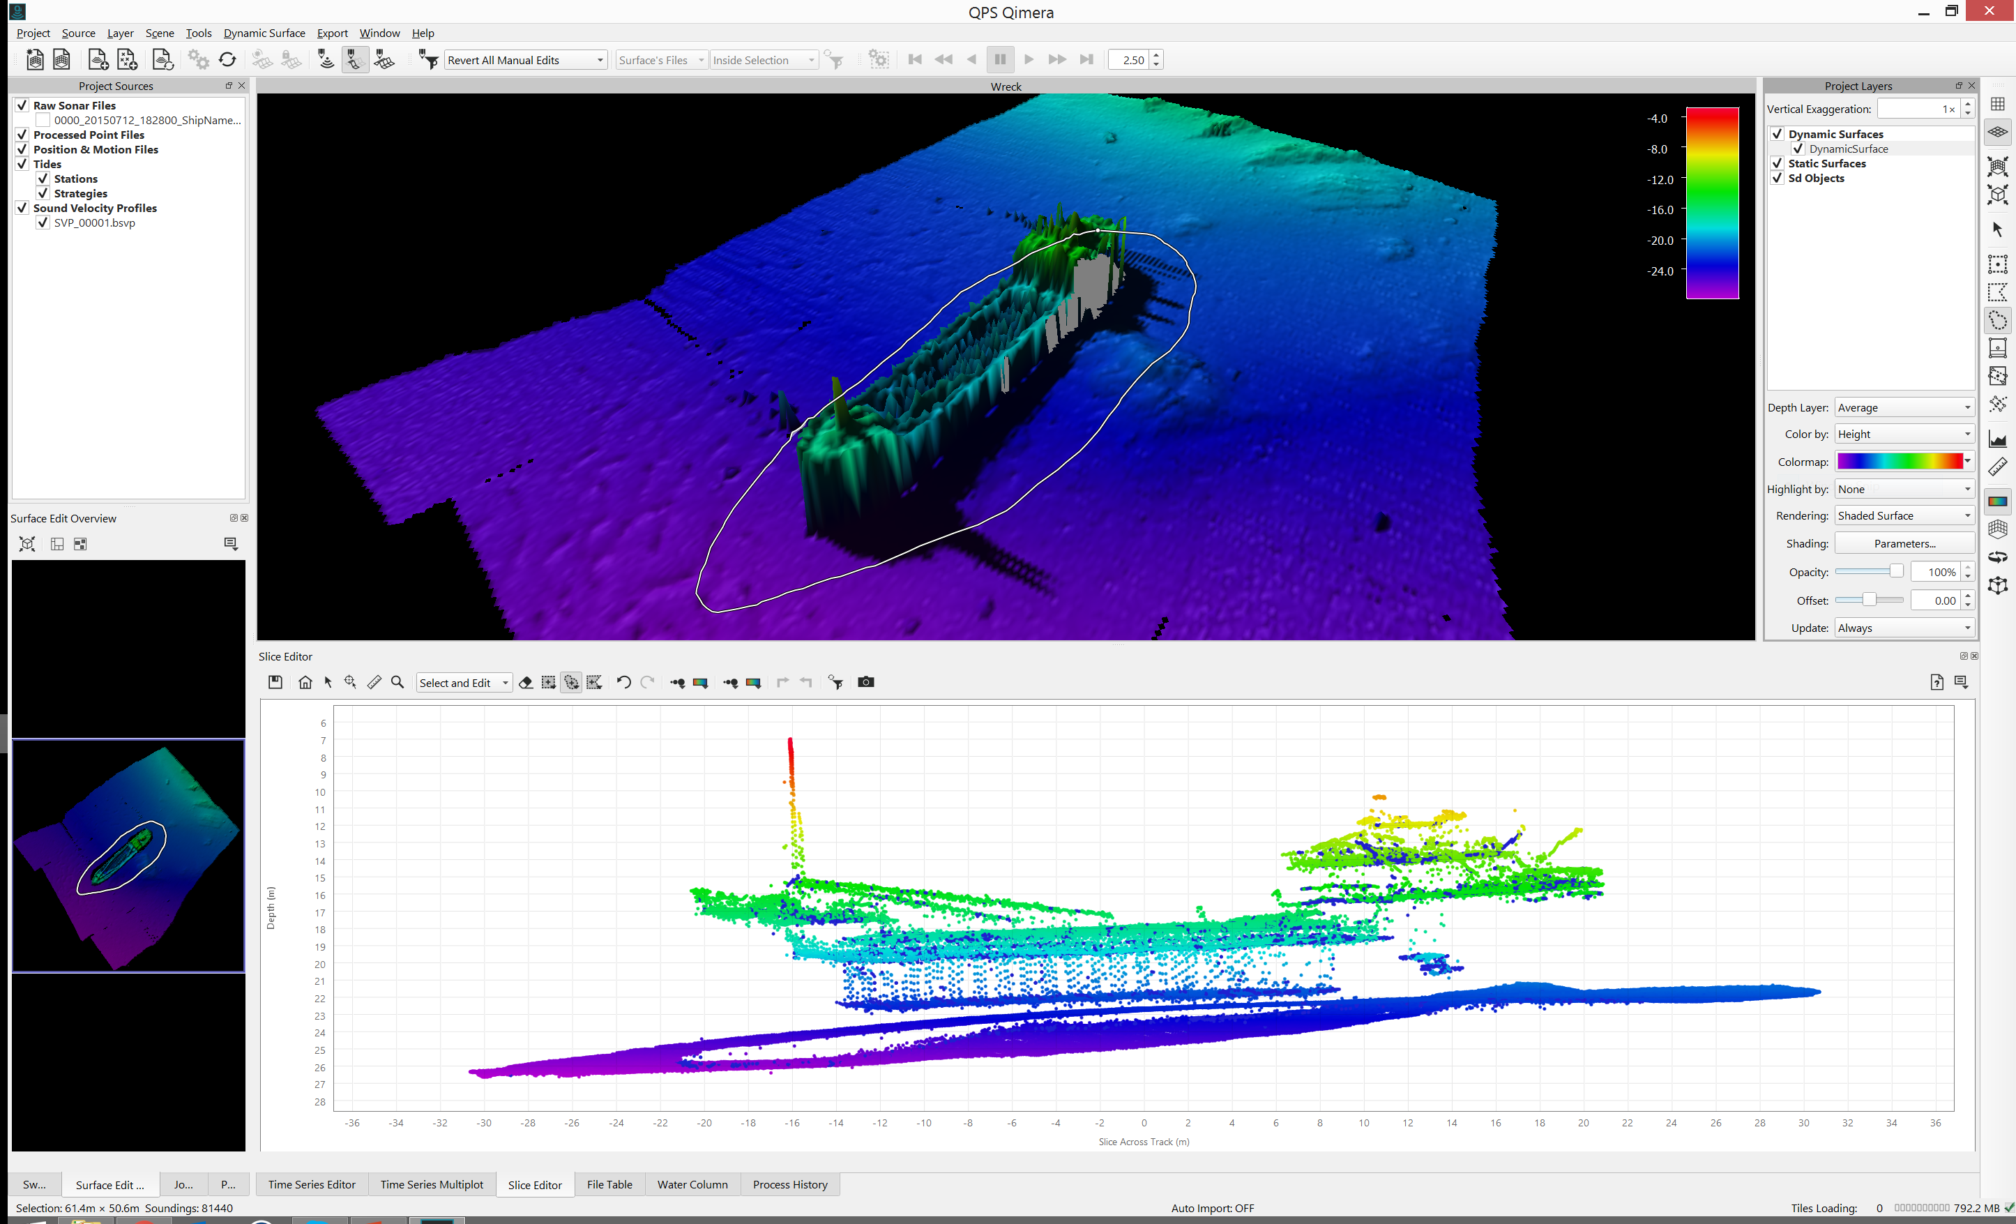Click the Opacity slider handle
The width and height of the screenshot is (2016, 1224).
(1896, 571)
